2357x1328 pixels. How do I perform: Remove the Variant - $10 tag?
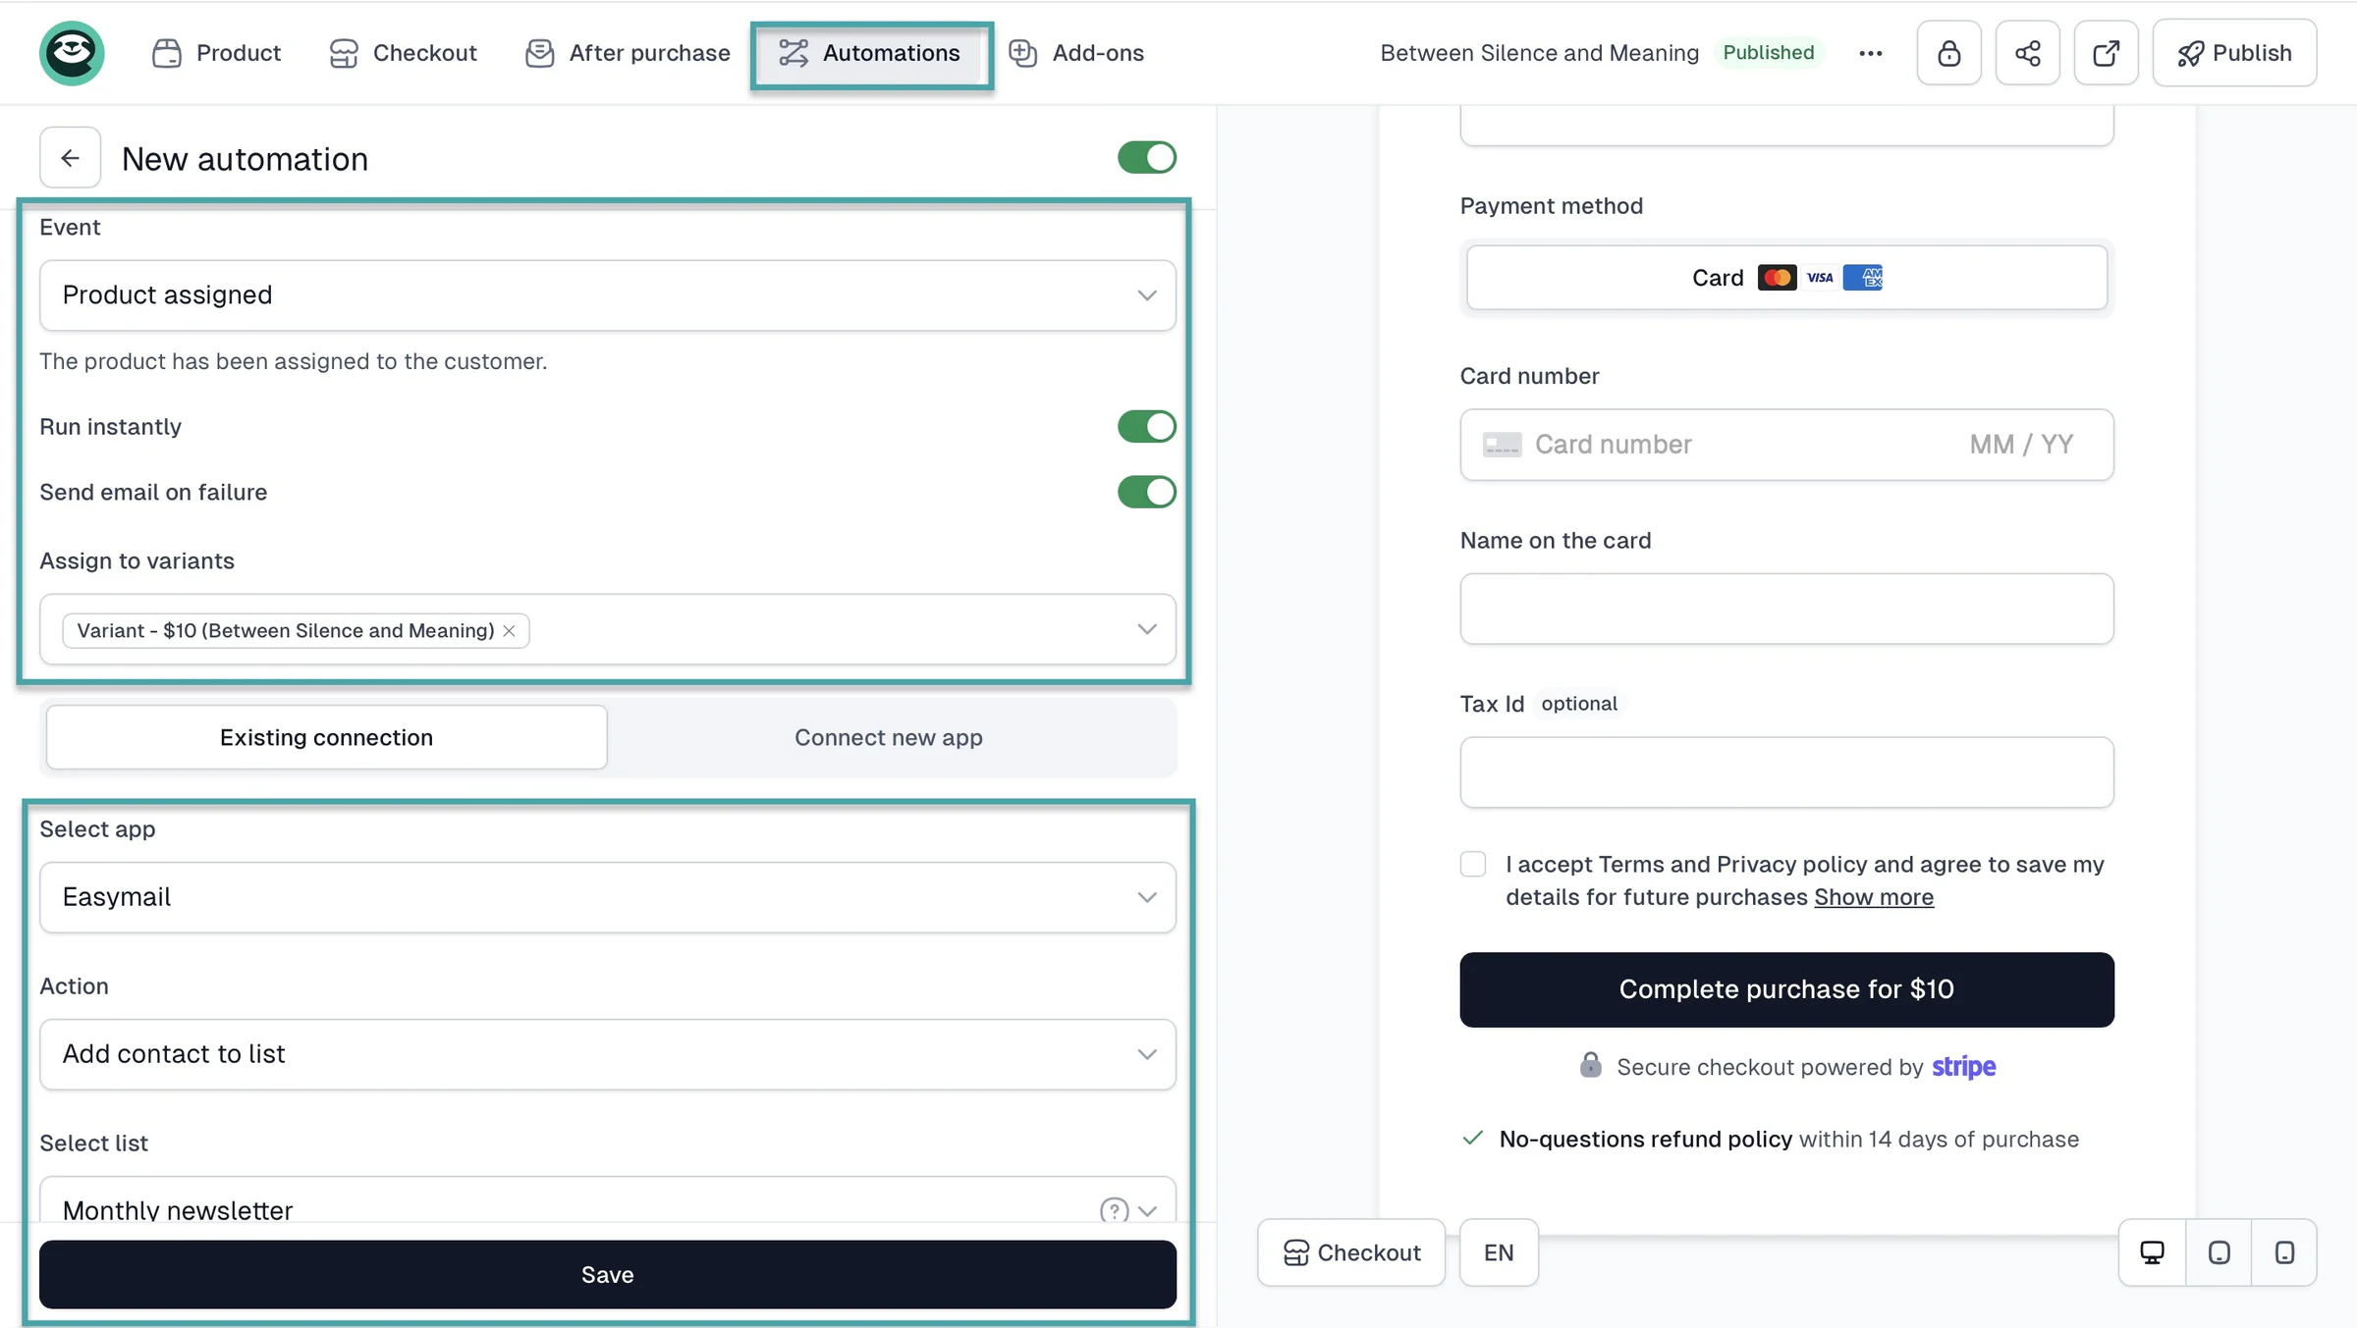point(509,631)
